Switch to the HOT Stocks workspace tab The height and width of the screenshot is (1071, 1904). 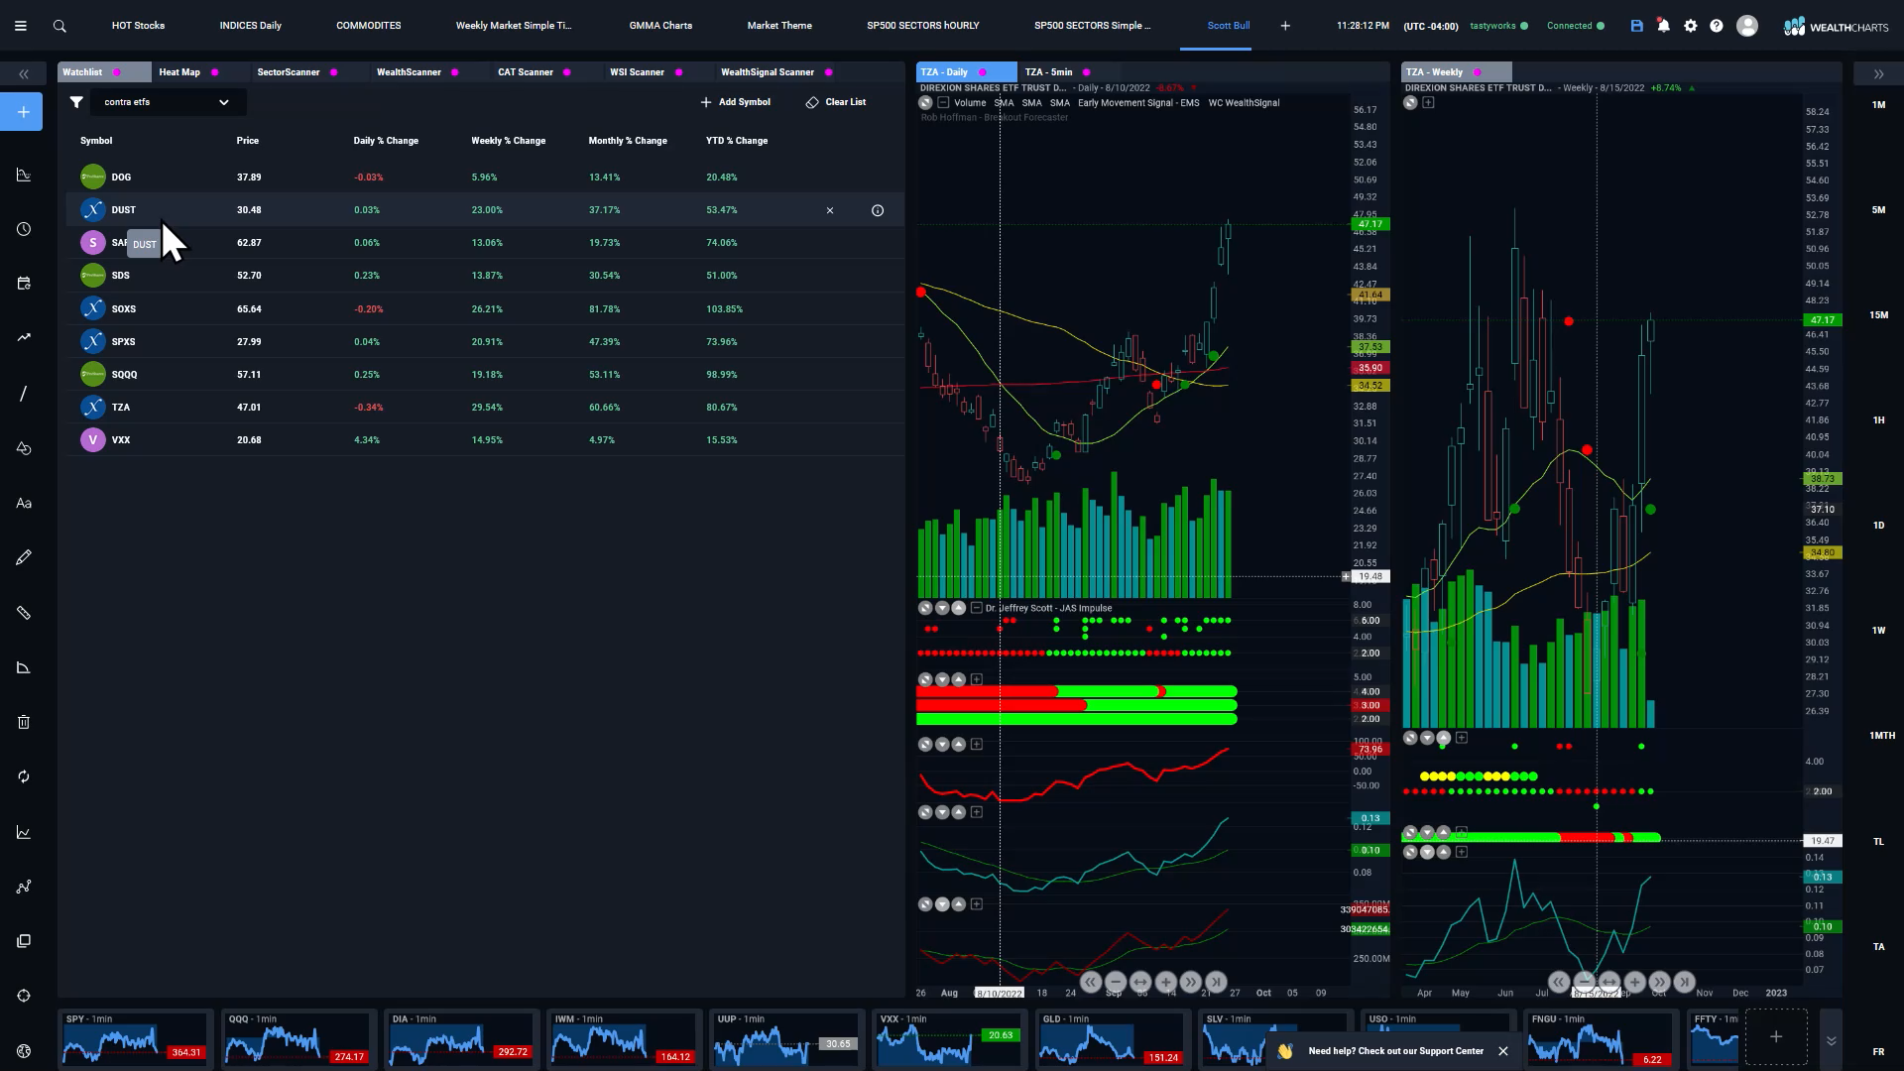coord(138,26)
